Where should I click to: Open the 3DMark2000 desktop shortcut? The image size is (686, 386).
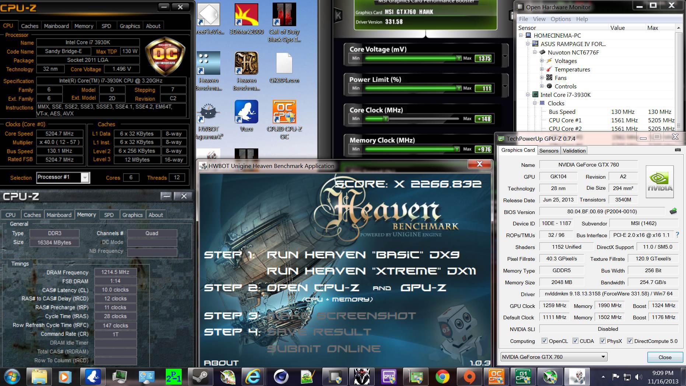pos(246,18)
